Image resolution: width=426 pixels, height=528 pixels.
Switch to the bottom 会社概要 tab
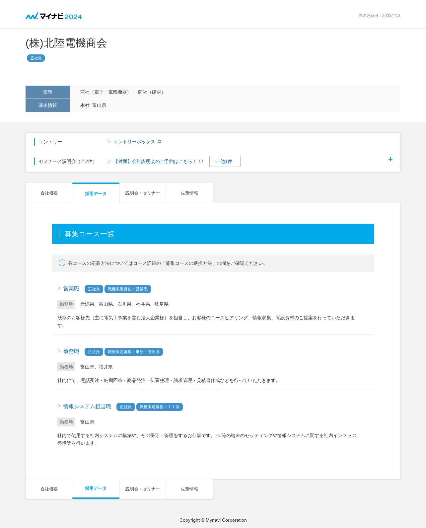pyautogui.click(x=49, y=489)
